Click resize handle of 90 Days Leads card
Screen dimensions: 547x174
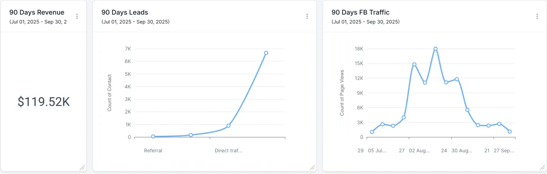pyautogui.click(x=312, y=167)
